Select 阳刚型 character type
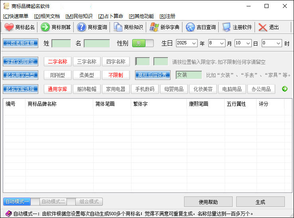This screenshot has height=218, width=294. tap(57, 75)
